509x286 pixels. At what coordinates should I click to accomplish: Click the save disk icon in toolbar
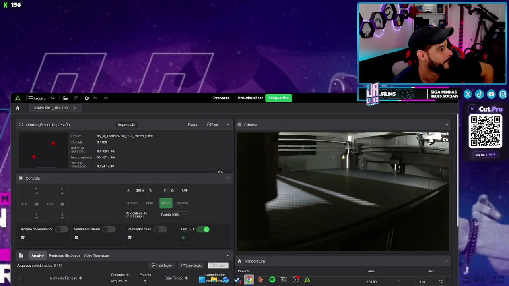[x=76, y=98]
